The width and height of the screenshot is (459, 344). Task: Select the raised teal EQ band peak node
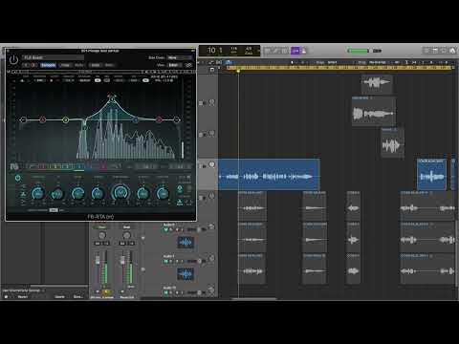pos(112,99)
